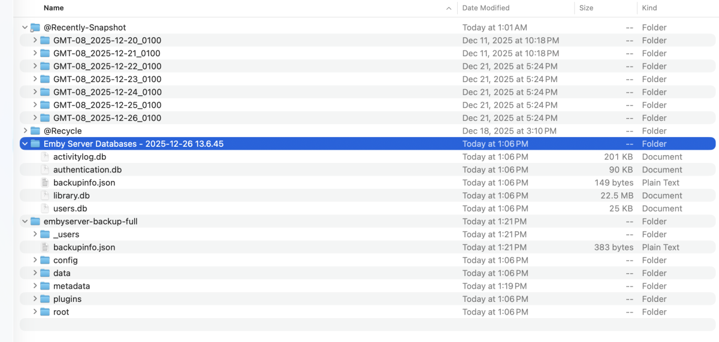Viewport: 719px width, 342px height.
Task: Select the activitylog.db file name
Action: pos(80,156)
